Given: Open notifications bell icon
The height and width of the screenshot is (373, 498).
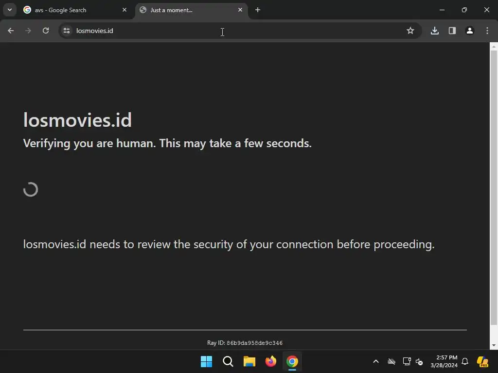Looking at the screenshot, I should (465, 361).
